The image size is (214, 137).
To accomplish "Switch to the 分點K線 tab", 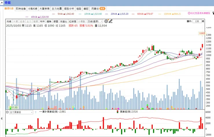I will pyautogui.click(x=33, y=9).
